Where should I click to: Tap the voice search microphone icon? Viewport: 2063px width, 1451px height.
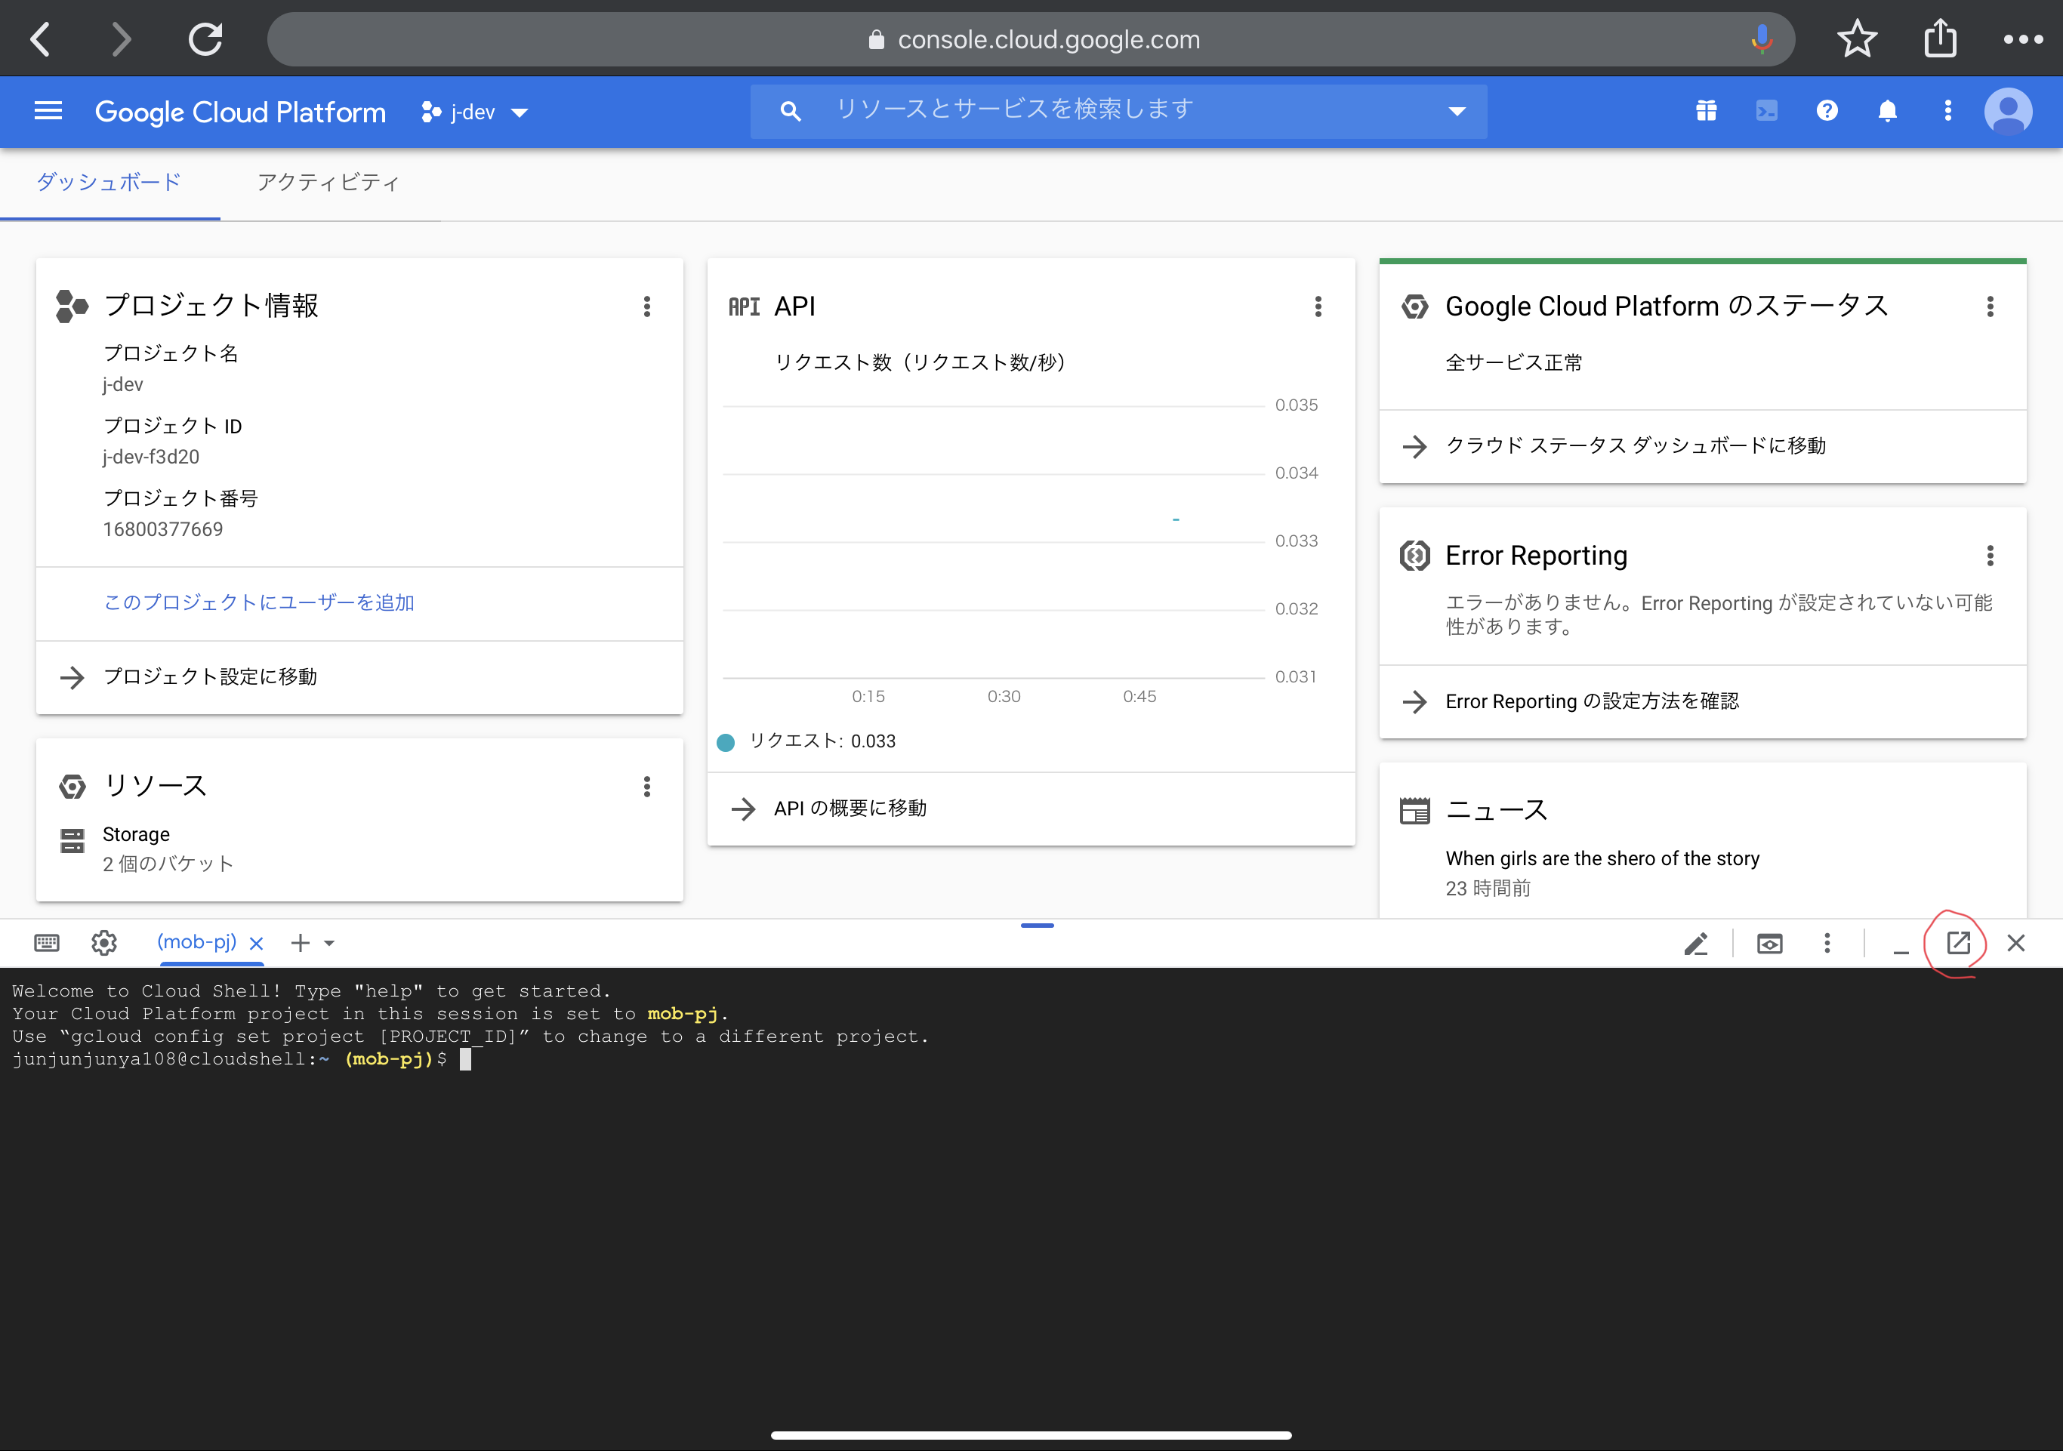[1761, 39]
